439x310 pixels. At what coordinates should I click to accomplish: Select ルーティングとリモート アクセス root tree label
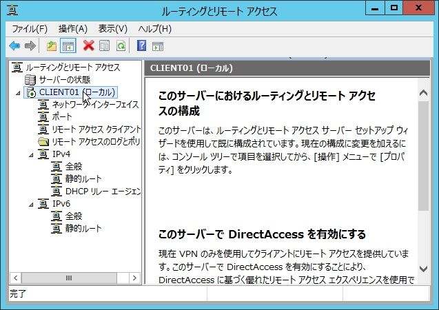[73, 68]
